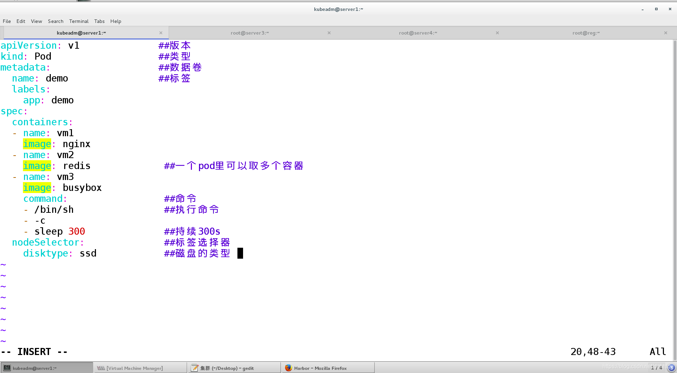Switch to the root@server3 tab
The image size is (677, 373).
point(250,33)
